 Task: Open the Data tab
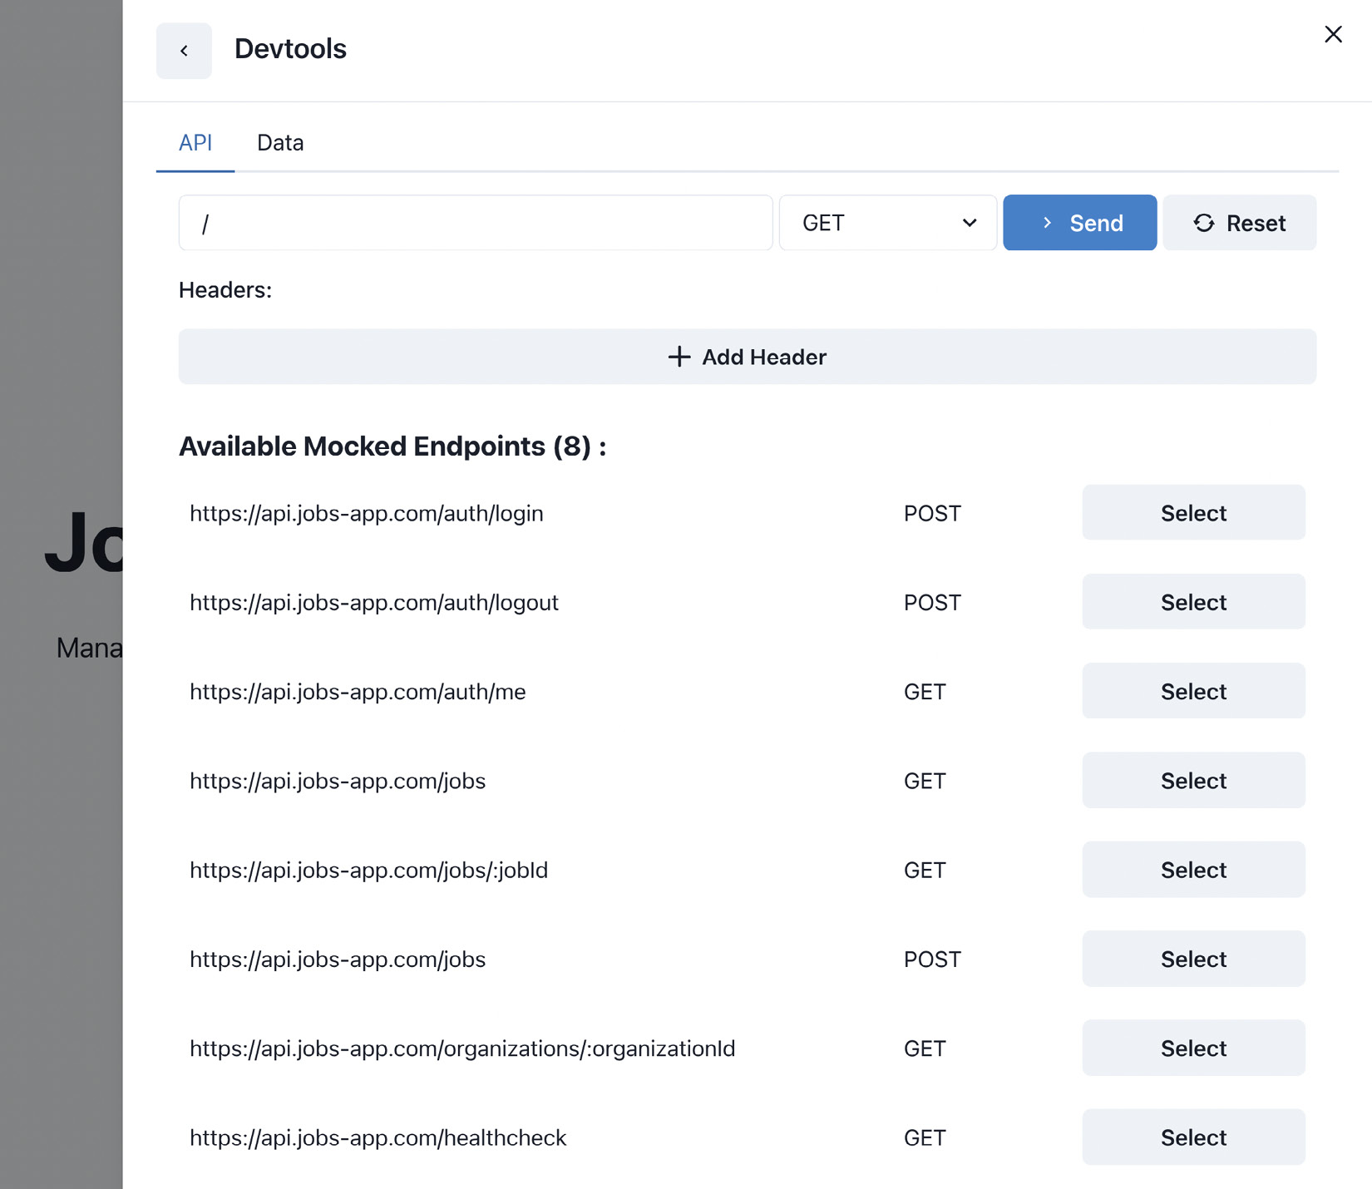point(280,143)
